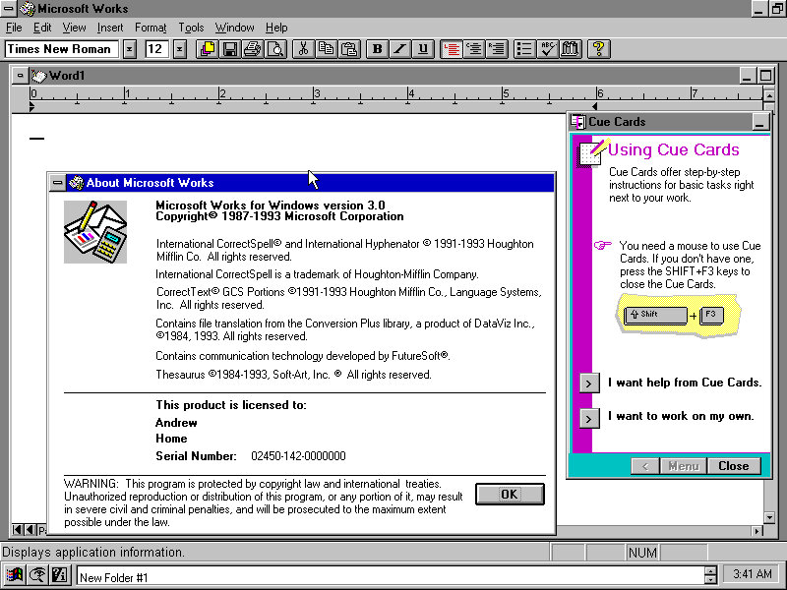Screen dimensions: 787x590
Task: Toggle Italic formatting button
Action: click(400, 48)
